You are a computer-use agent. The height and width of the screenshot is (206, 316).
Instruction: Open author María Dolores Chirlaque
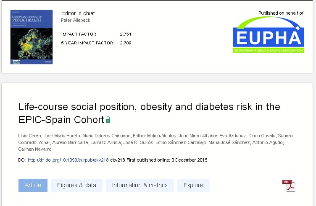106,136
